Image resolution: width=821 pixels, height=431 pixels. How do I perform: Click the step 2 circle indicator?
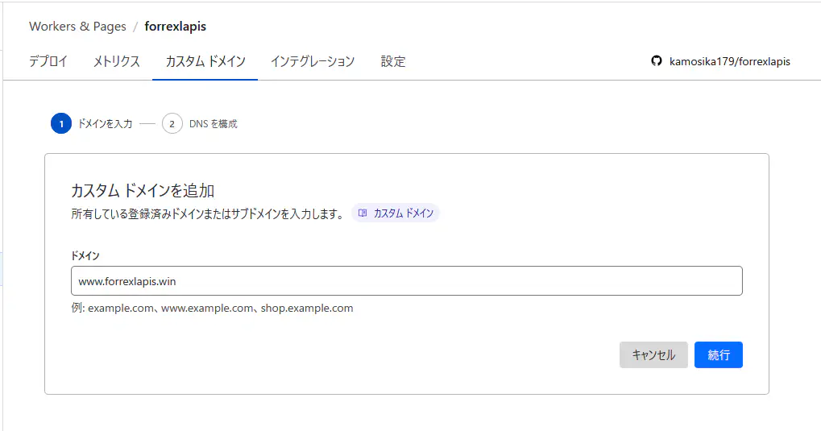(172, 124)
